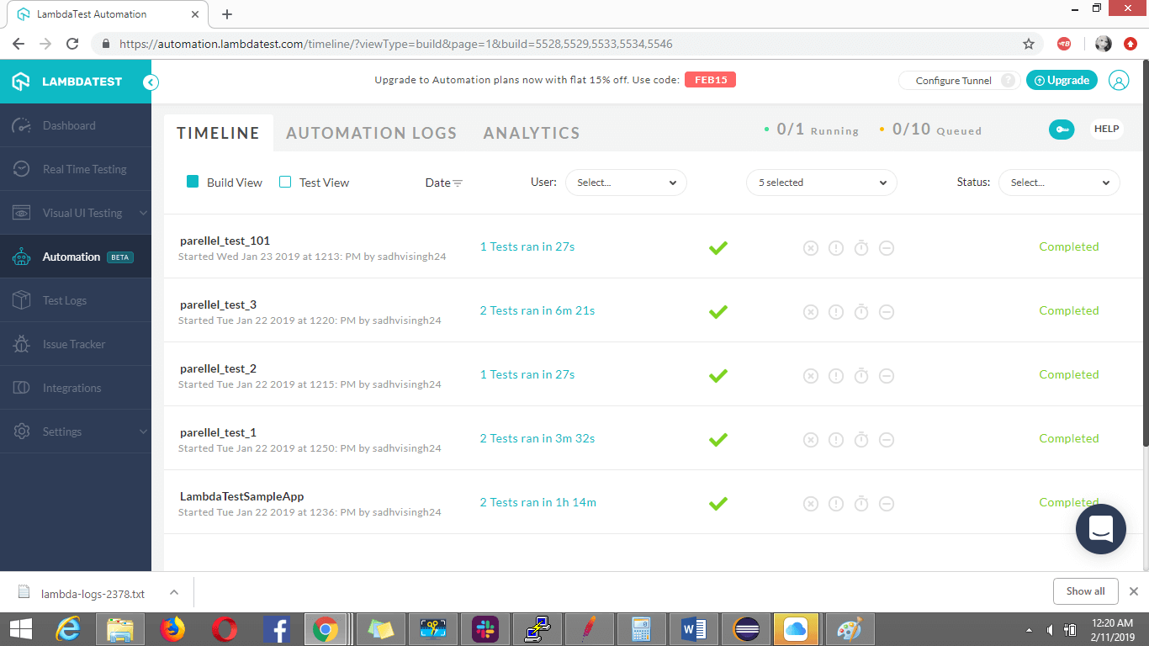The image size is (1149, 646).
Task: Click the Configure Tunnel help icon
Action: (x=1008, y=81)
